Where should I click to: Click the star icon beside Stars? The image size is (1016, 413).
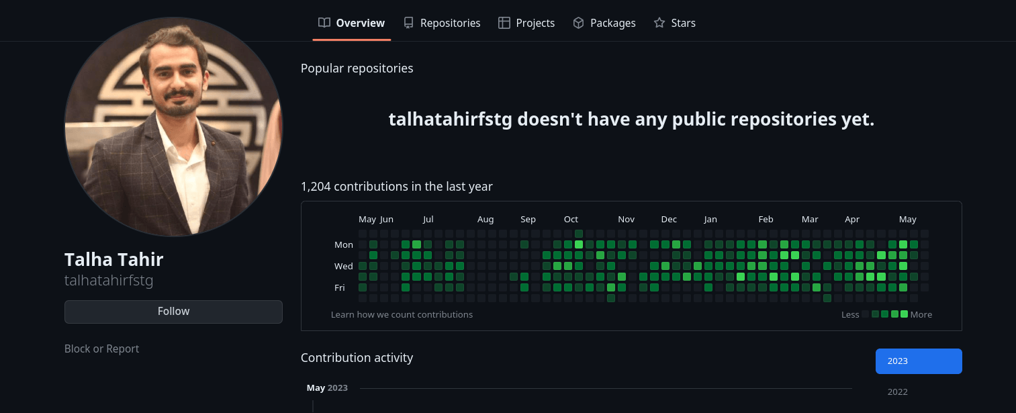pyautogui.click(x=659, y=23)
